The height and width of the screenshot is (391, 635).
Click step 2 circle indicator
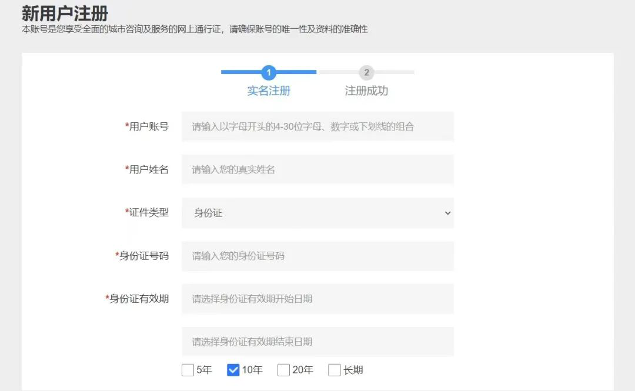point(366,72)
